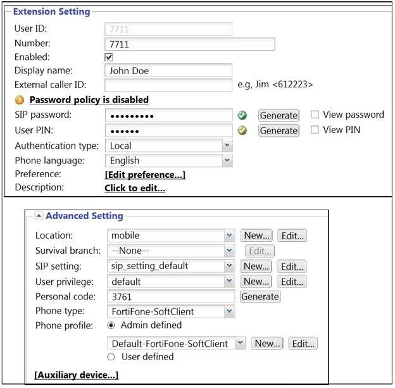This screenshot has height=388, width=395.
Task: Open the Authentication type dropdown
Action: [x=227, y=146]
